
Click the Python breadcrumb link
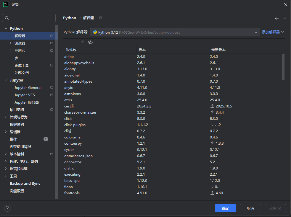tap(70, 18)
